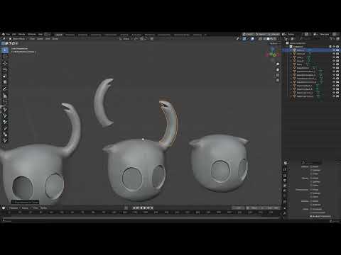Open the Object Mode dropdown
Screen dimensions: 341x255
click(18, 39)
